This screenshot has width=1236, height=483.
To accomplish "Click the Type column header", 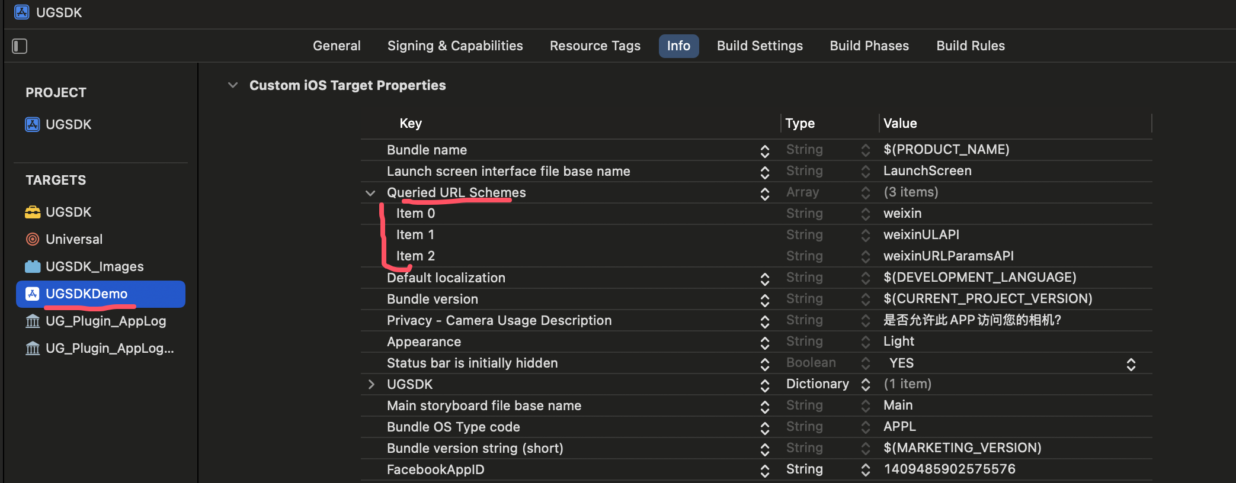I will [800, 123].
